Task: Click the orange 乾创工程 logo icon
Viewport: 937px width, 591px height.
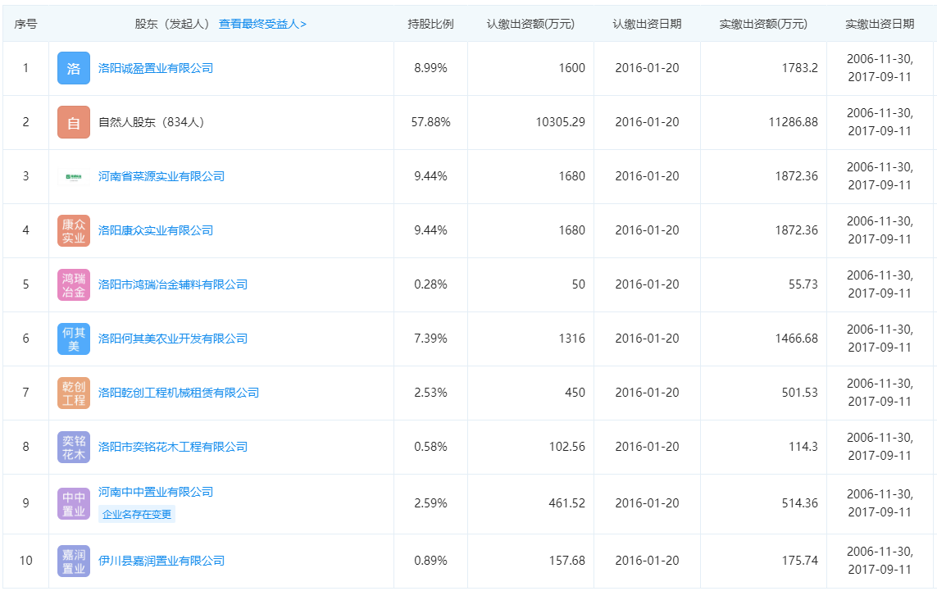Action: 74,393
